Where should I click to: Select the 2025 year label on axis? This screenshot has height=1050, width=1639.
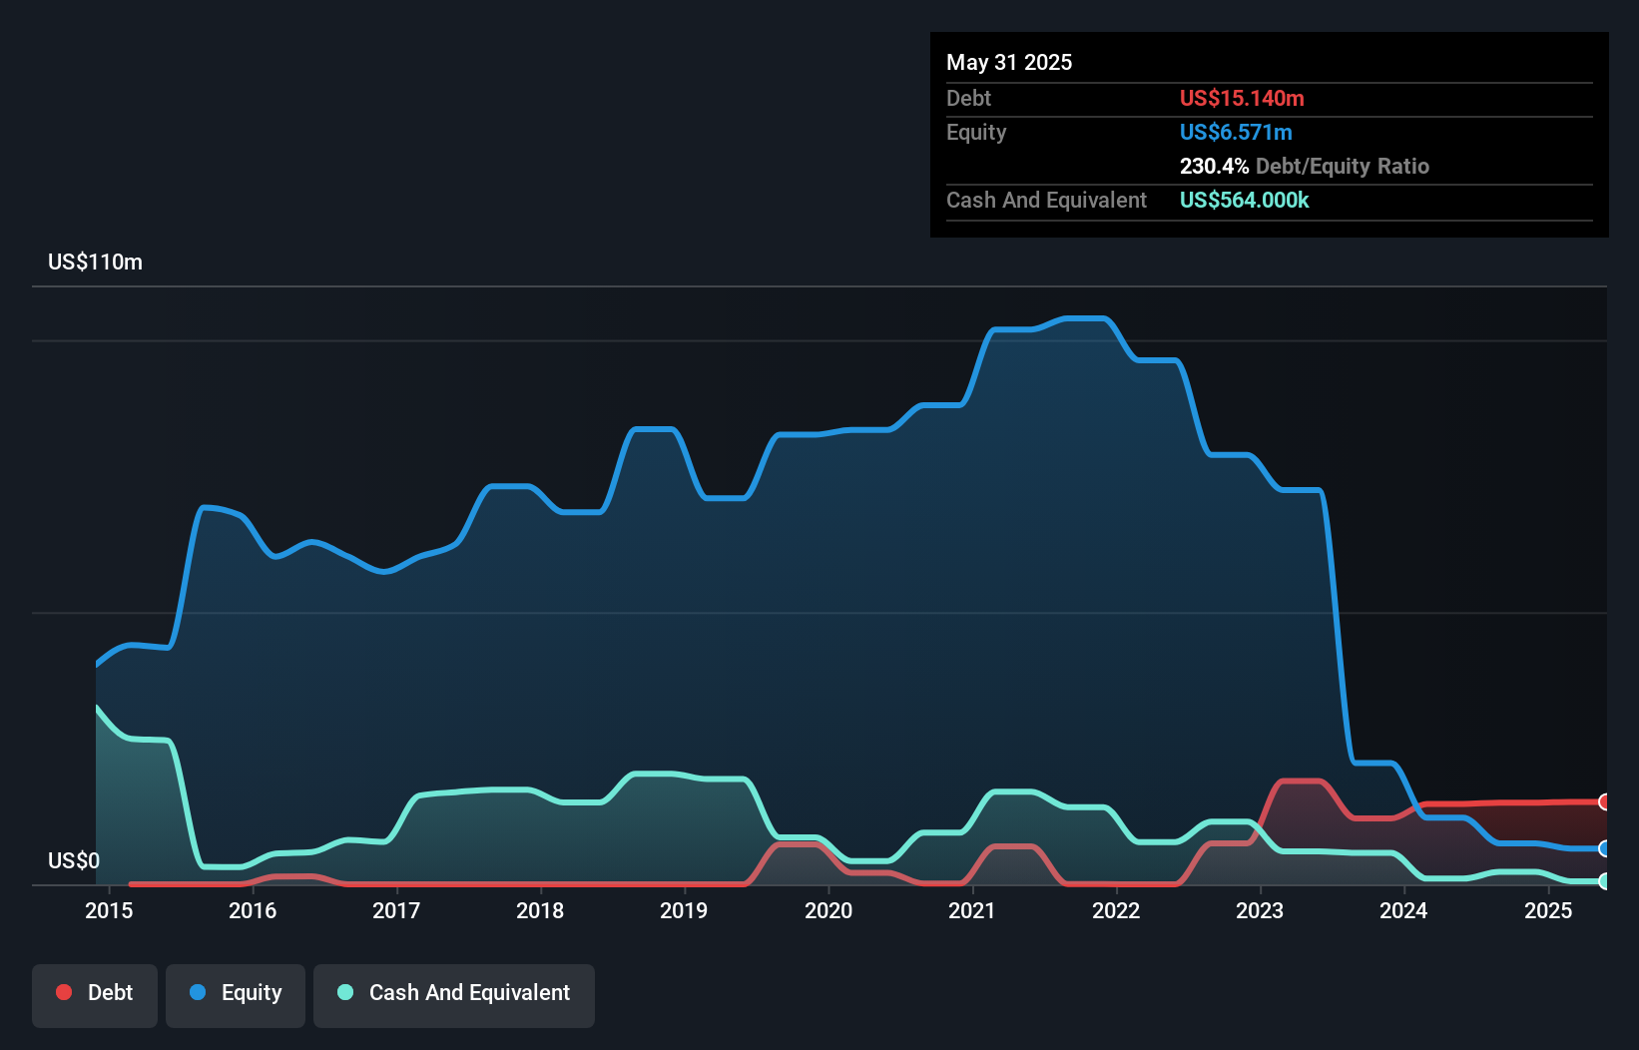click(1548, 910)
